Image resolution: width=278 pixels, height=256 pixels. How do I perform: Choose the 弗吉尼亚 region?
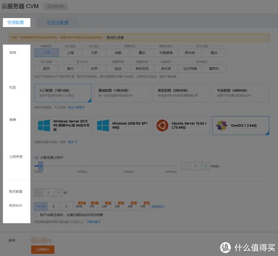pos(142,69)
